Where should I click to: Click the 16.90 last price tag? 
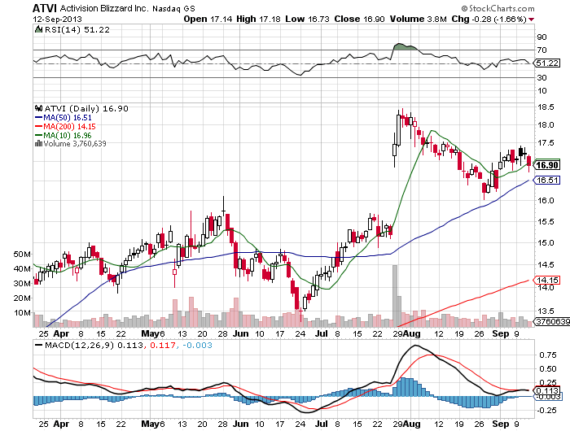pos(546,165)
